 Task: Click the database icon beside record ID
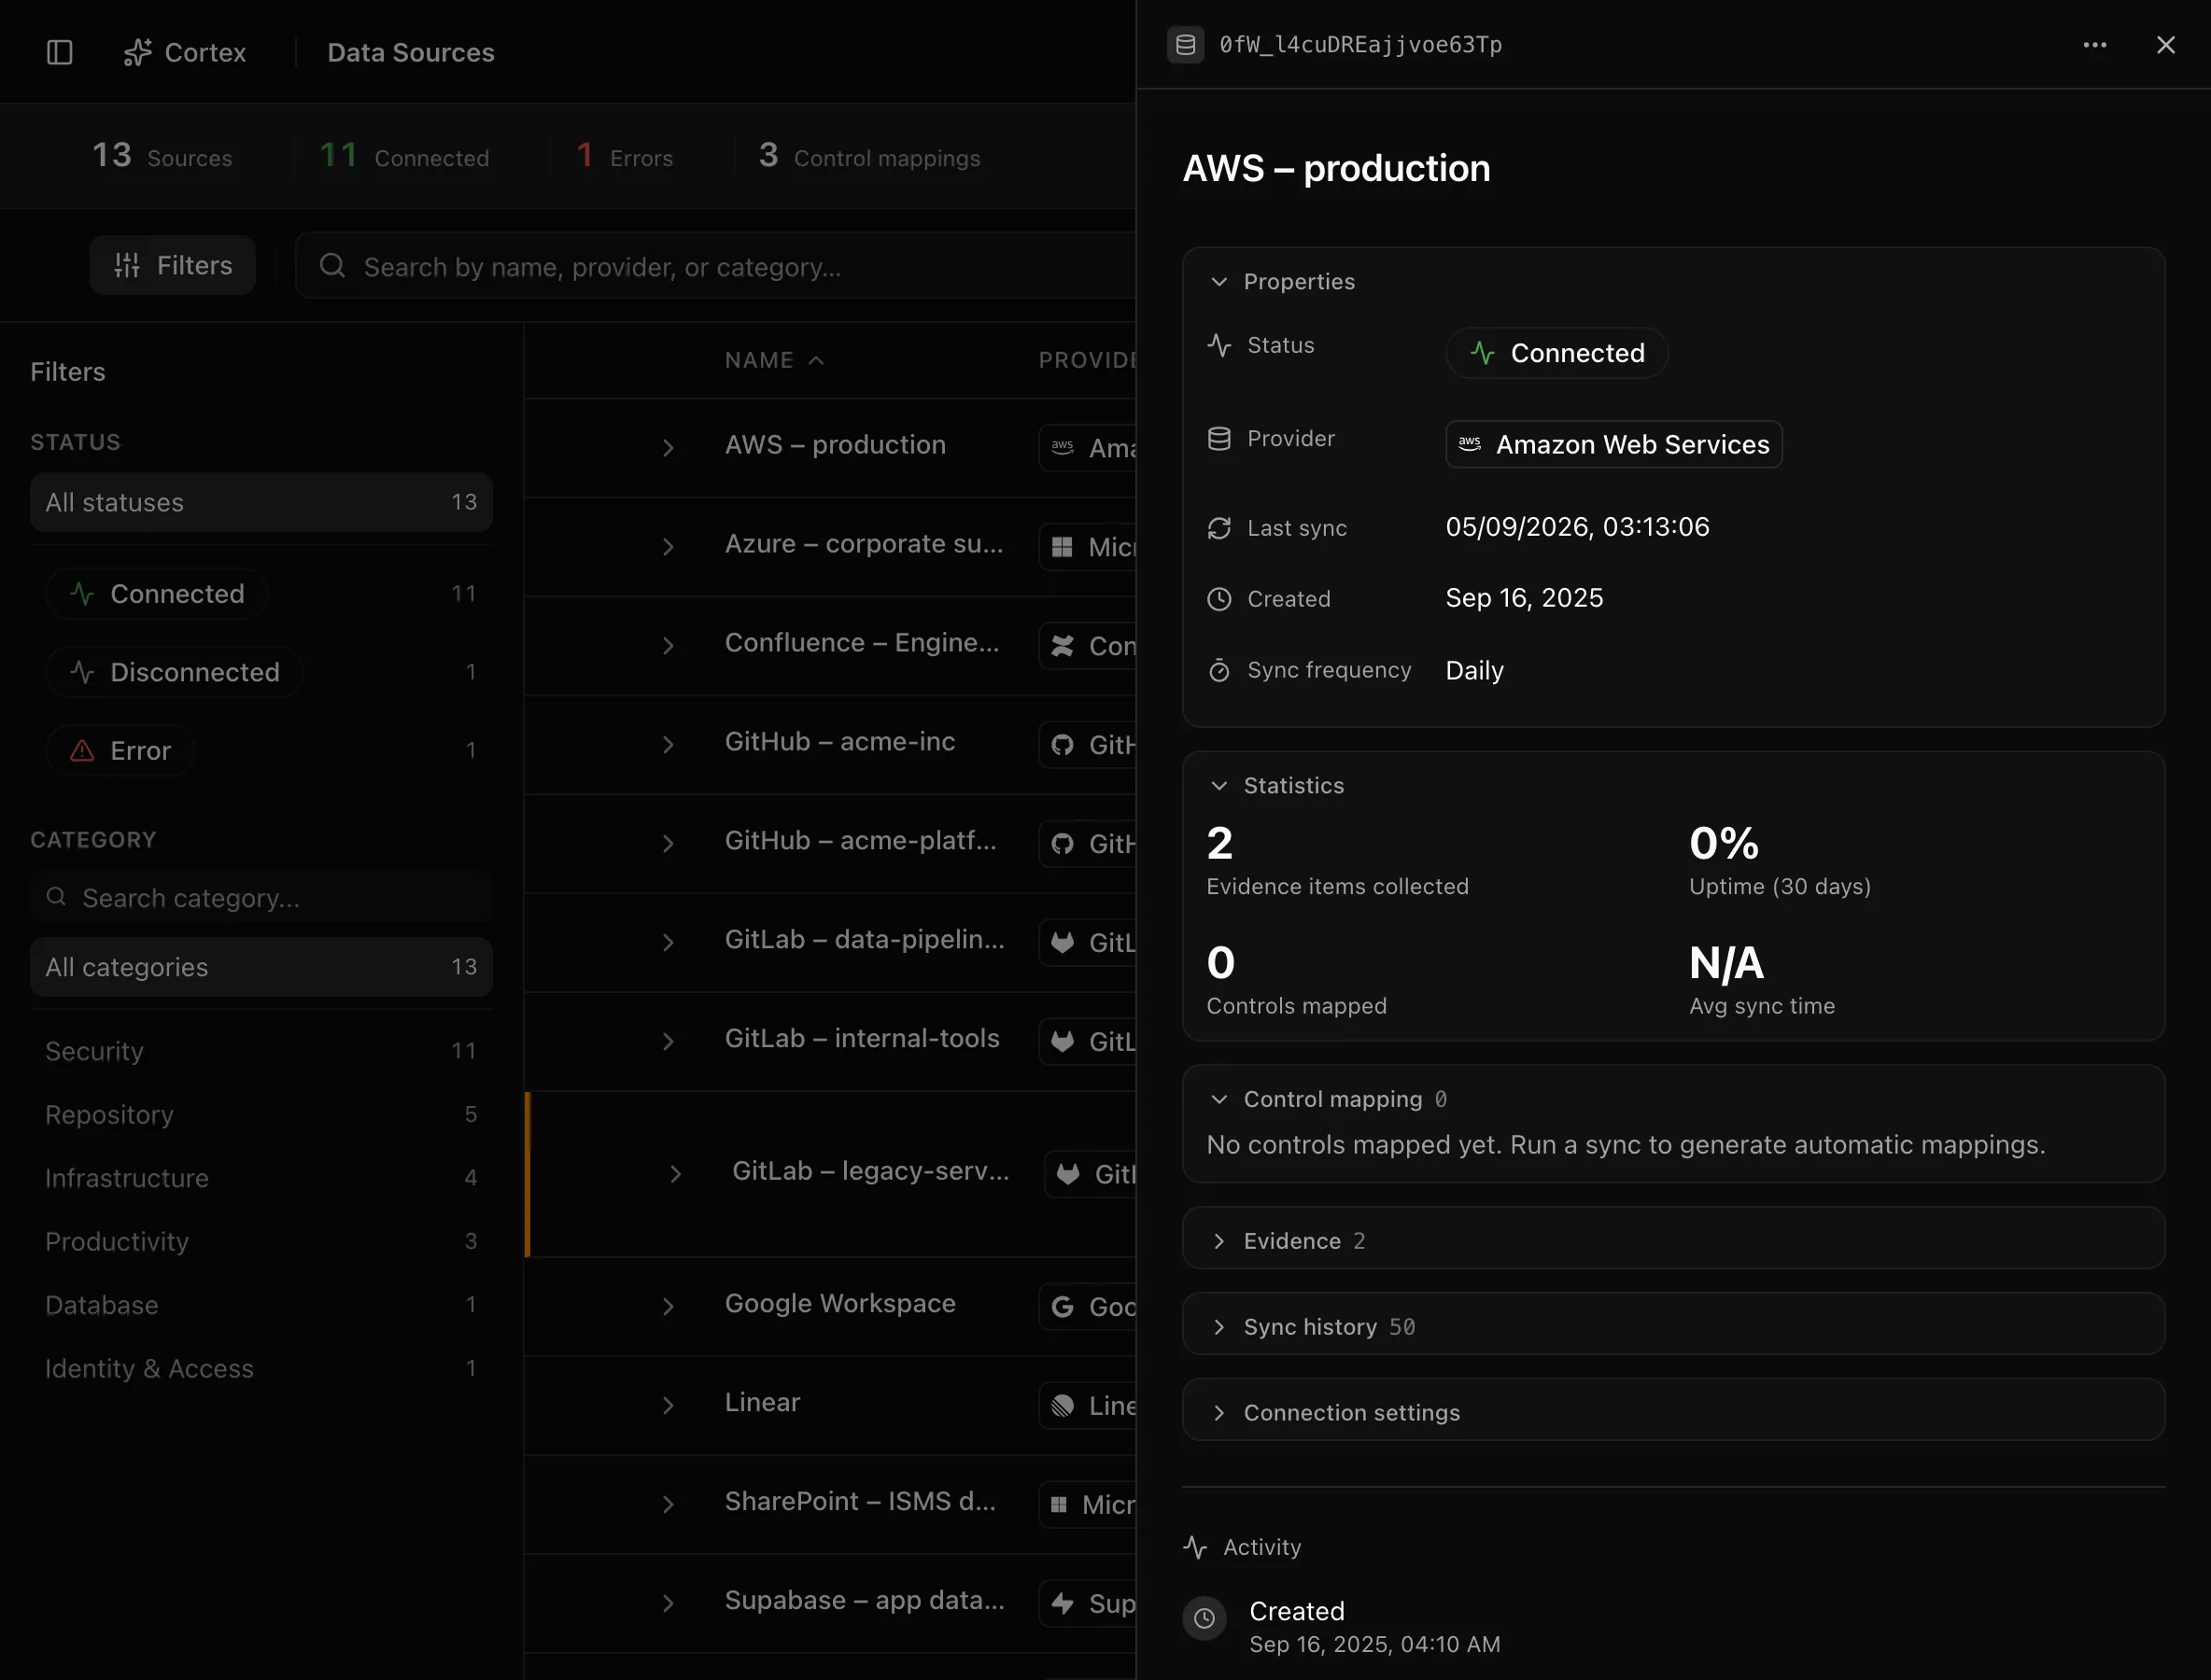click(1186, 45)
